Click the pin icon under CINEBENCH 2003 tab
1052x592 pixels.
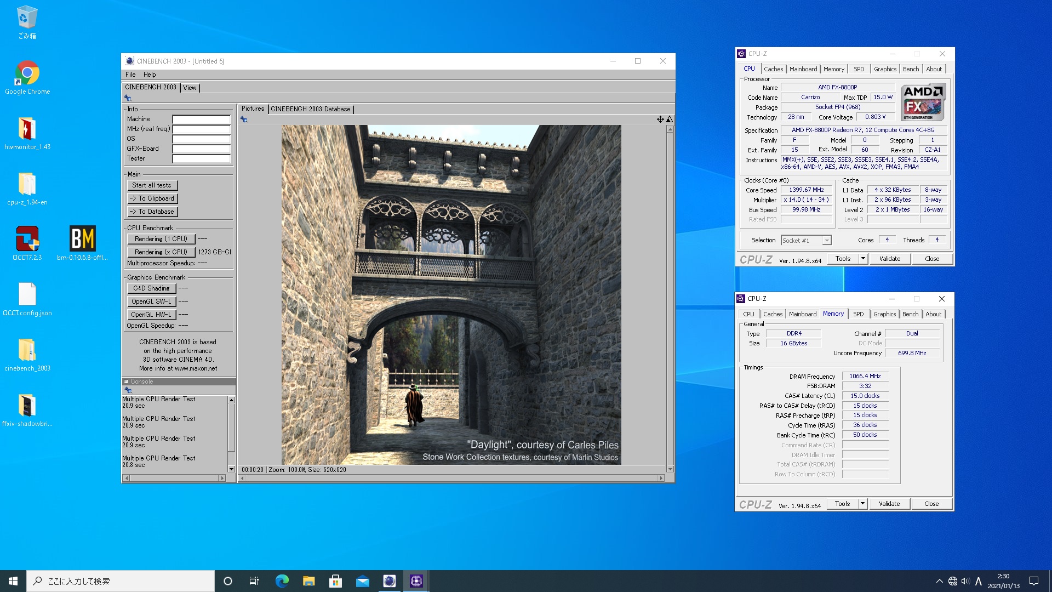[128, 98]
